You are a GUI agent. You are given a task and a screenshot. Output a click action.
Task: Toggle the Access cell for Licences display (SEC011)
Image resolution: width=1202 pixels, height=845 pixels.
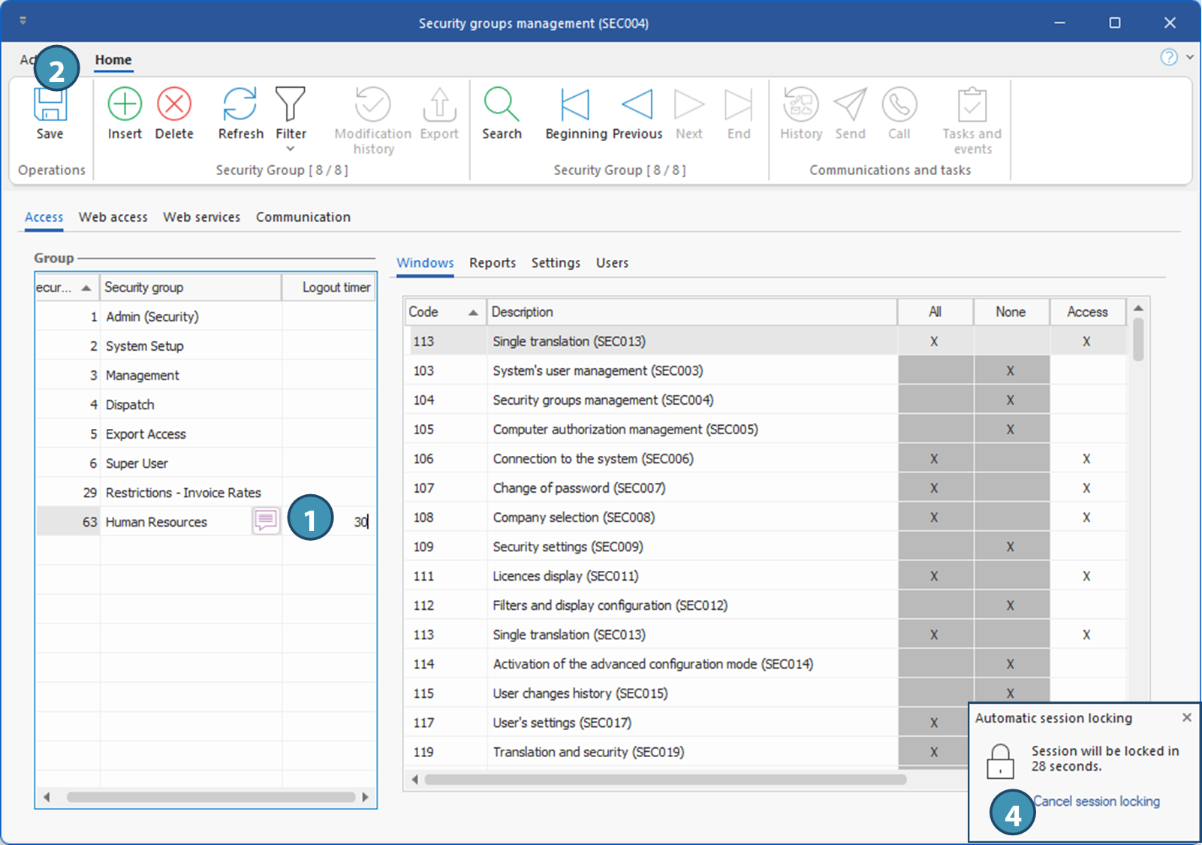[x=1086, y=576]
